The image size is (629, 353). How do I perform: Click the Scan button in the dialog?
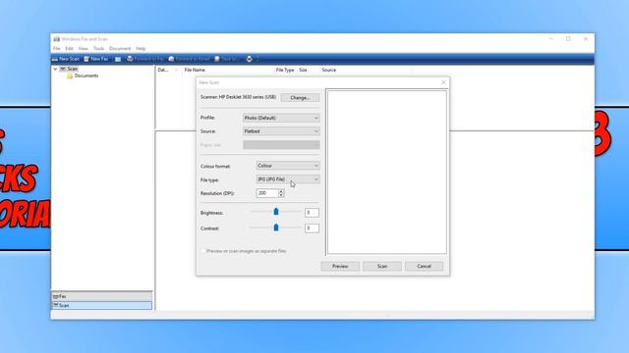(x=382, y=266)
